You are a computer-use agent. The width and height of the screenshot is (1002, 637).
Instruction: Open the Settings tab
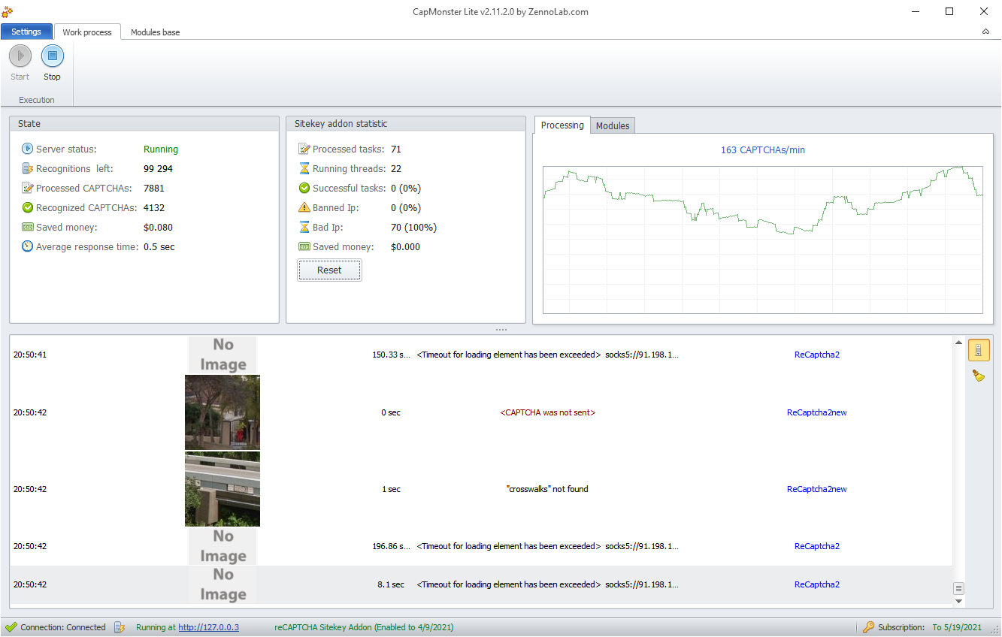click(x=26, y=32)
